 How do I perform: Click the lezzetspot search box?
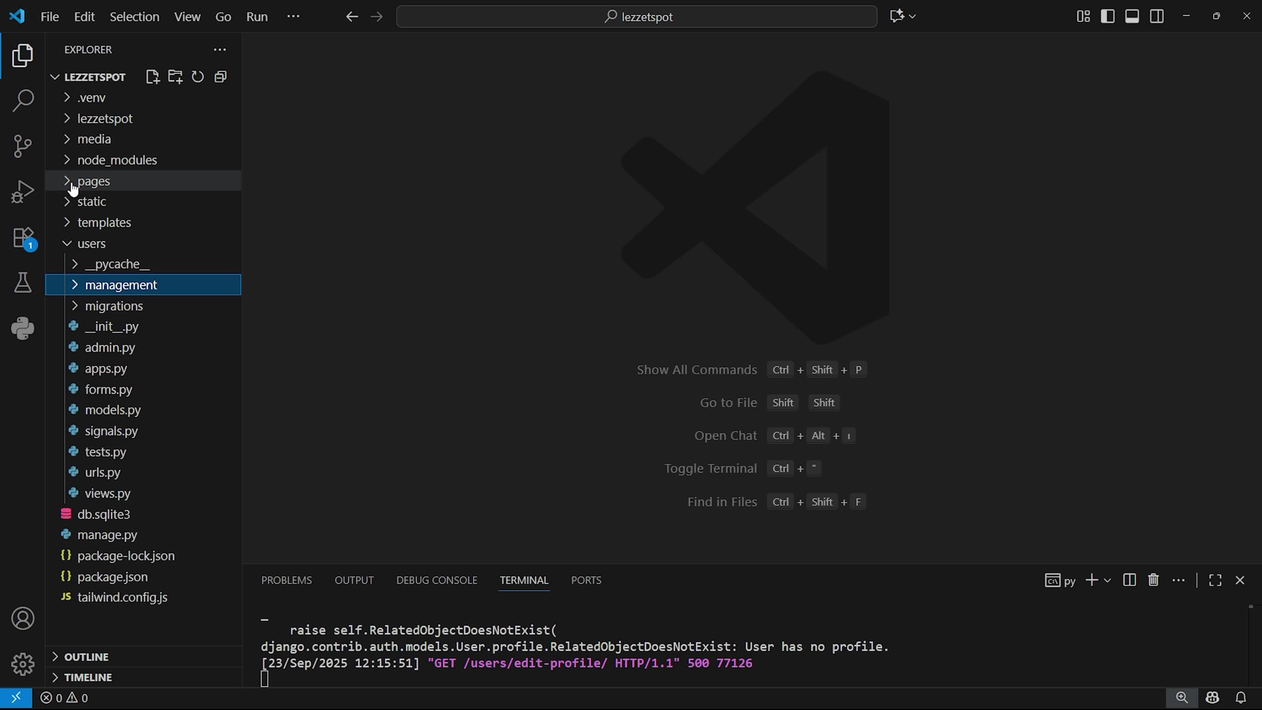point(636,17)
